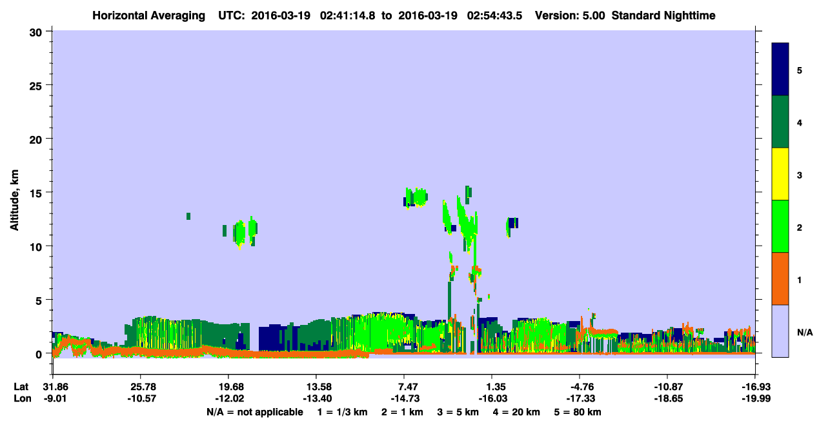Click the longitude value -17.33
Screen dimensions: 839x430
(x=580, y=398)
